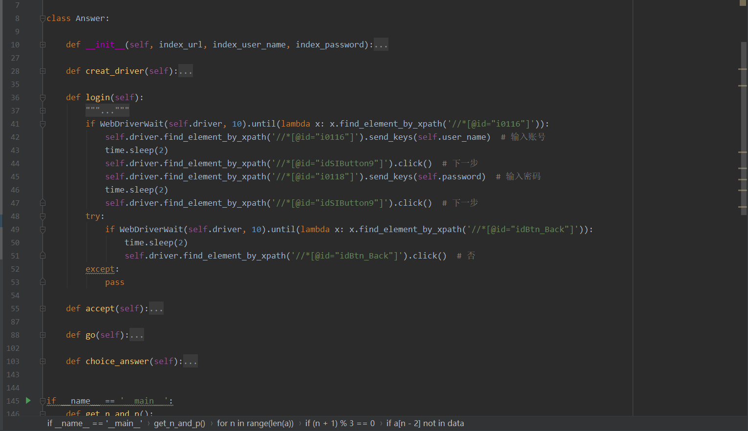Viewport: 748px width, 431px height.
Task: Click the index_password parameter in __init__
Action: click(x=330, y=45)
